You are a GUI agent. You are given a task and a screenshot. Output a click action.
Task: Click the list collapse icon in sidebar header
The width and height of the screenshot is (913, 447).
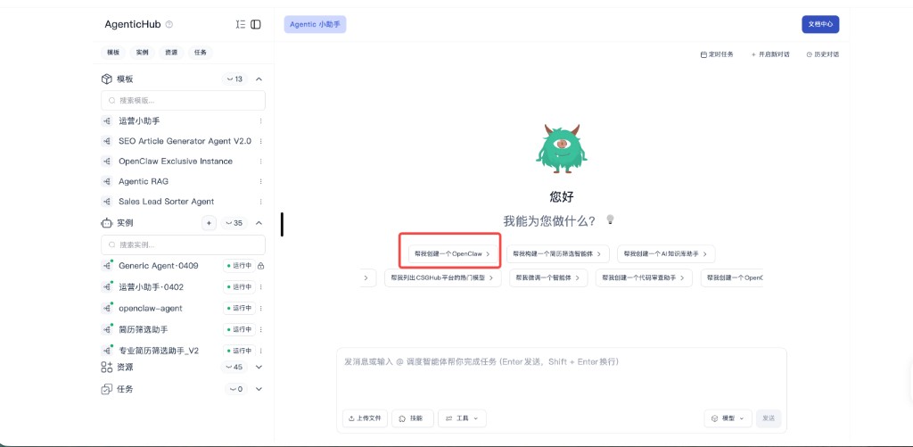pyautogui.click(x=240, y=24)
